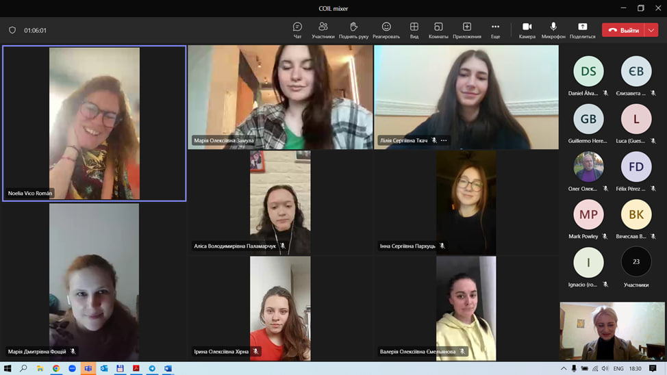Select Аліса Володимирівна Паламарчук video tile

click(280, 203)
